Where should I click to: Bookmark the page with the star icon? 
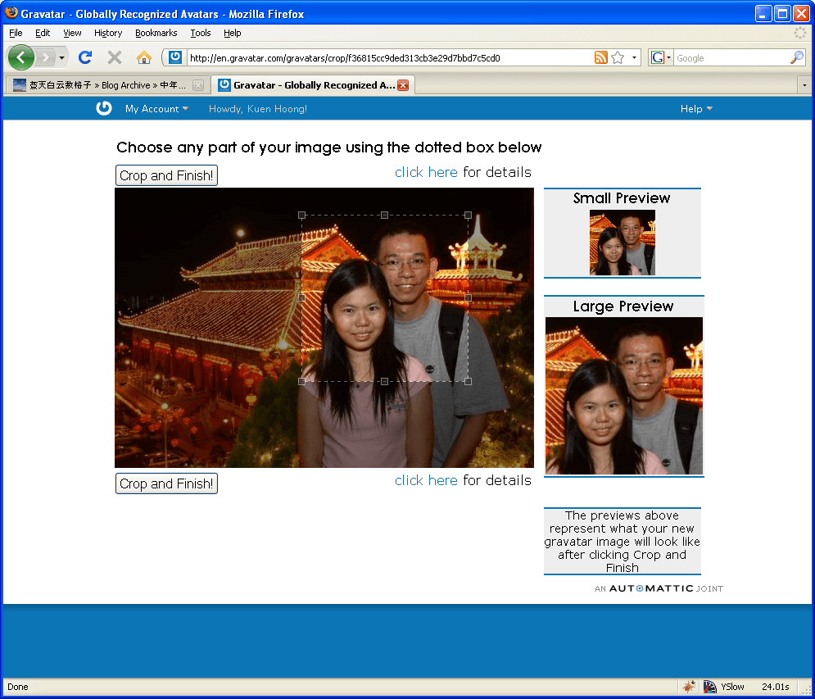pyautogui.click(x=618, y=57)
